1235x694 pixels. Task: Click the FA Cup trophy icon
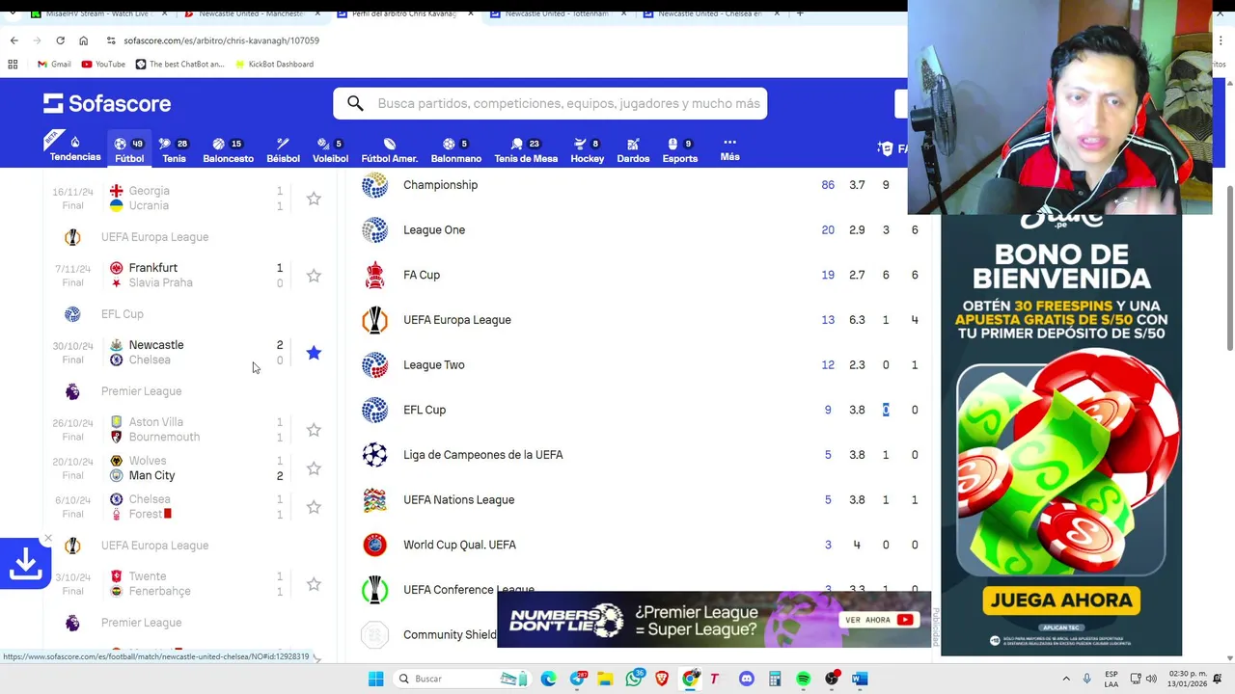point(375,275)
